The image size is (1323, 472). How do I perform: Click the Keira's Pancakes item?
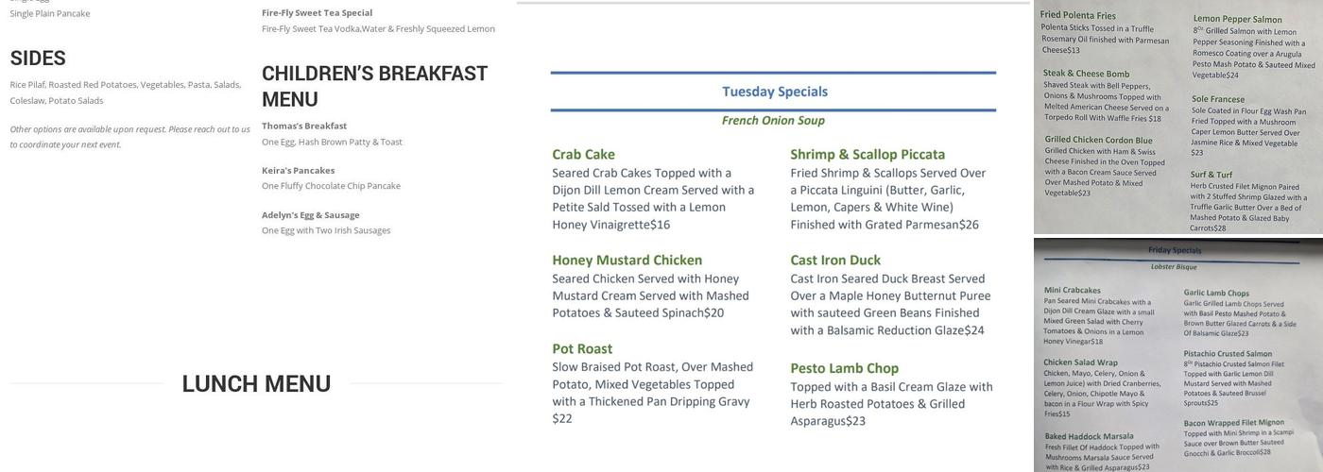tap(298, 170)
